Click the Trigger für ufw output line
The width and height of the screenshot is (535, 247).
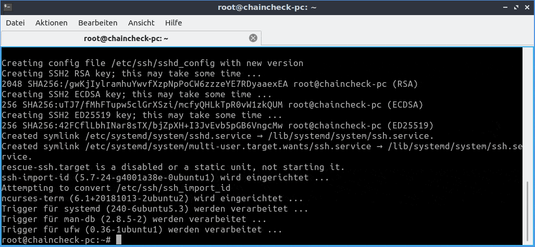[x=142, y=229]
